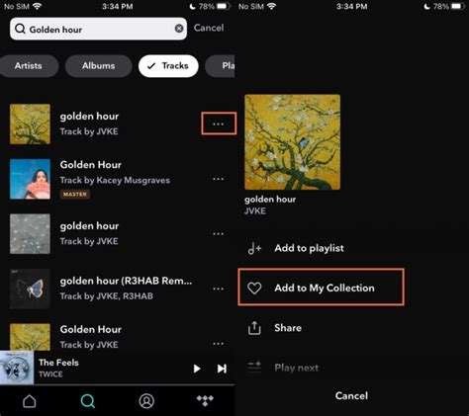The image size is (469, 416).
Task: Tap battery icon in right status bar
Action: pos(458,6)
